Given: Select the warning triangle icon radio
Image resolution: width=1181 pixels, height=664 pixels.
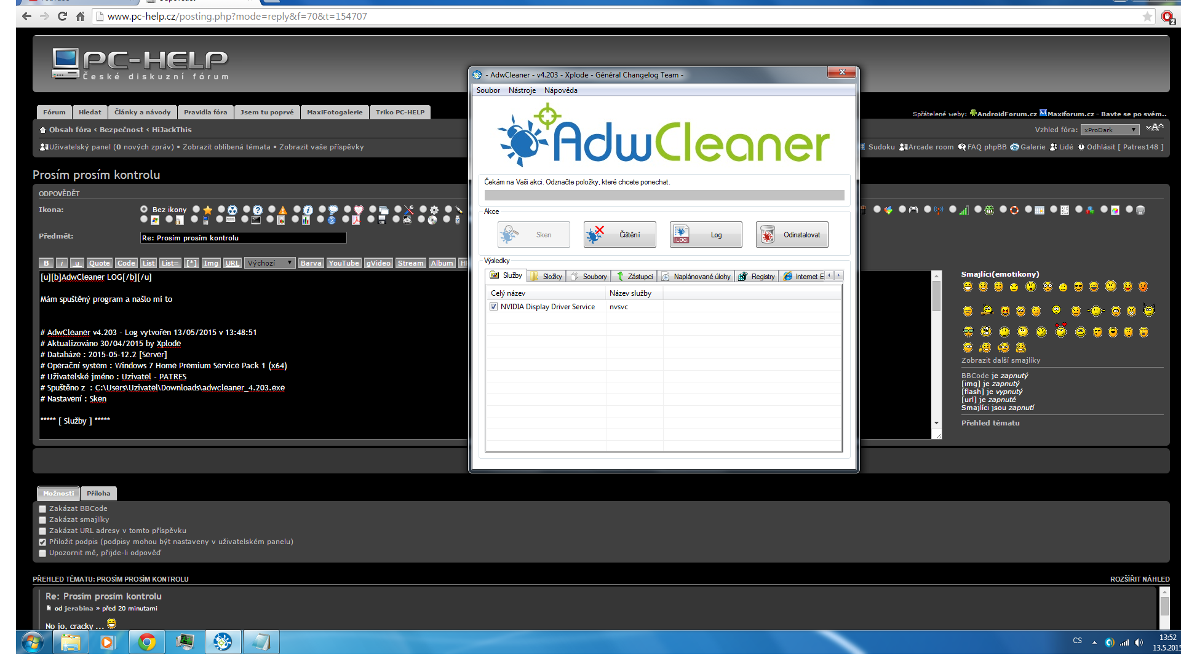Looking at the screenshot, I should 272,209.
